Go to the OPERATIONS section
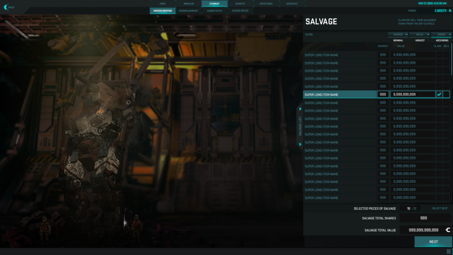Screen dimensions: 453x255 tap(266, 4)
